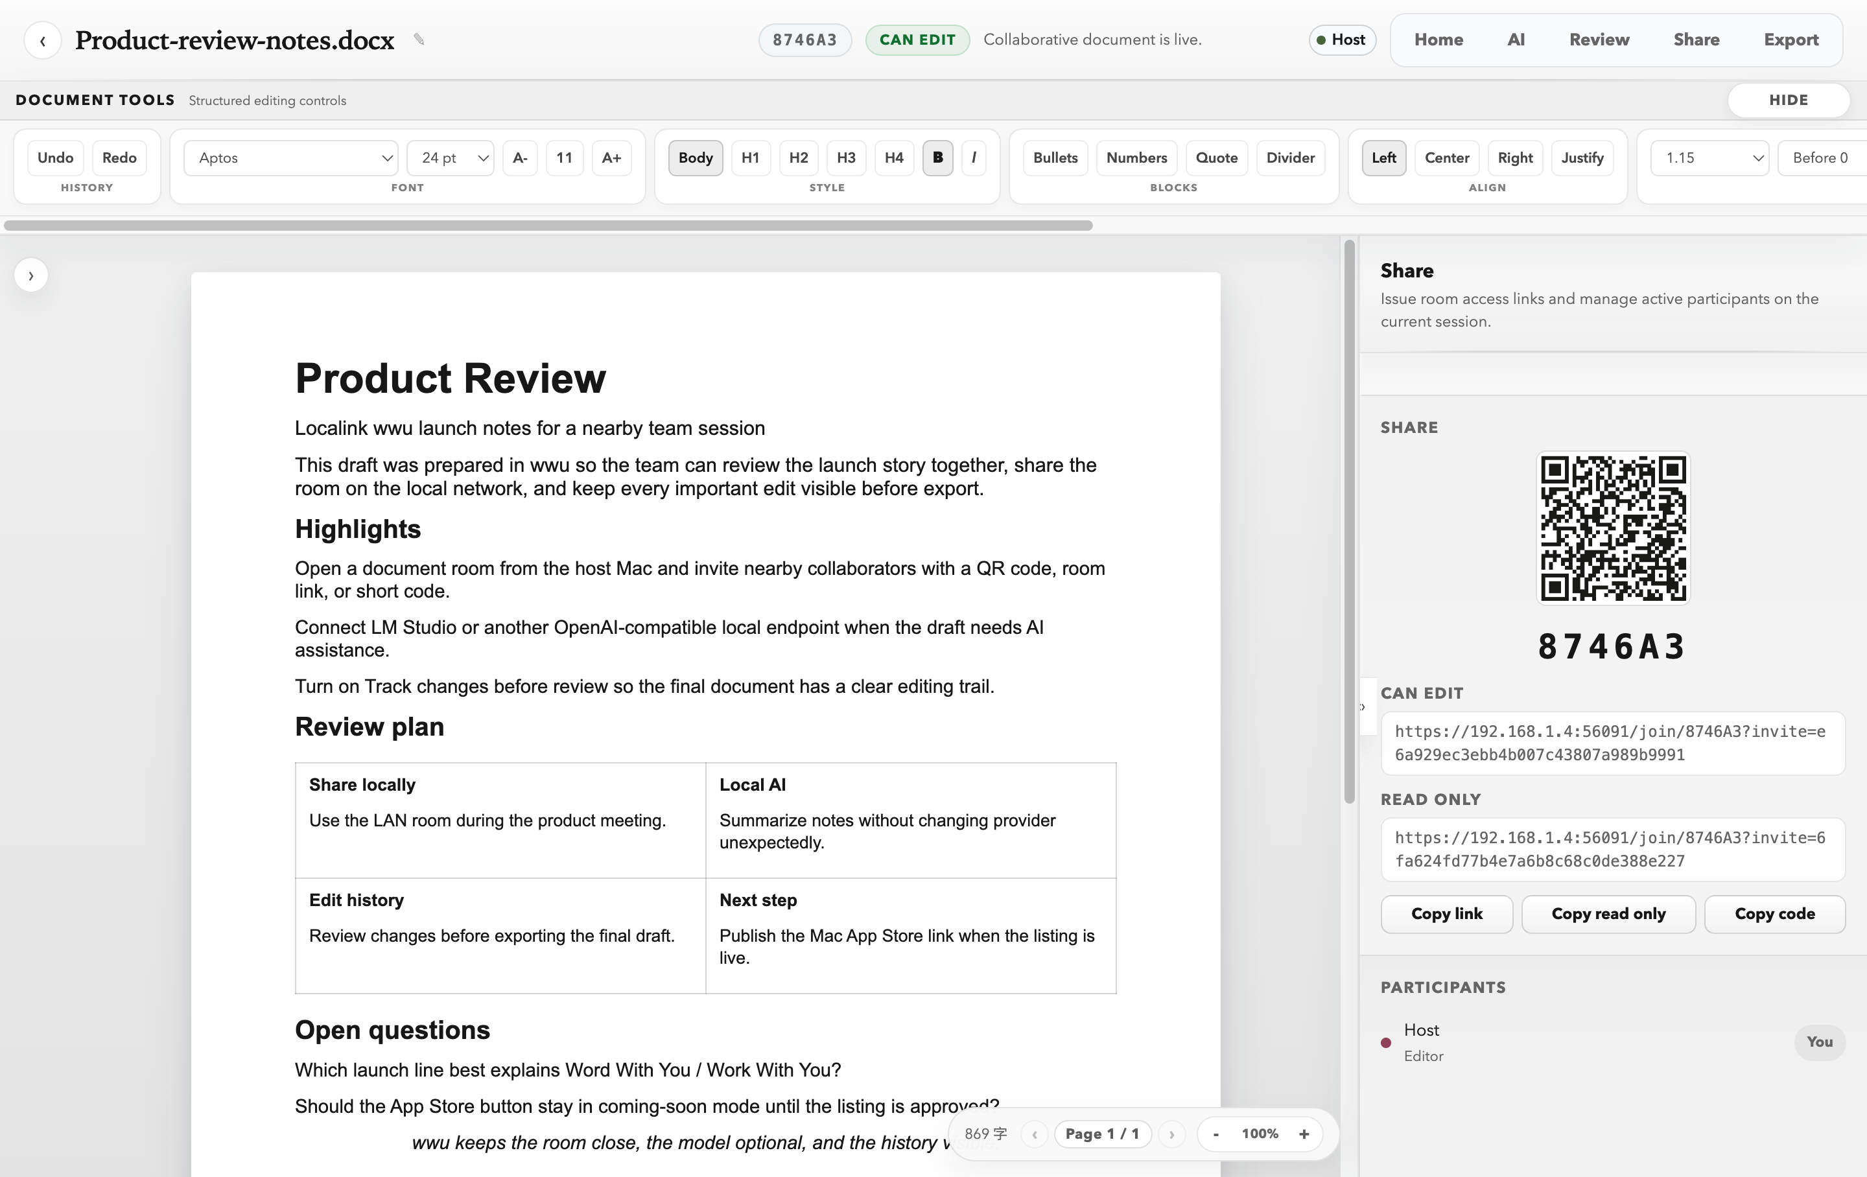The image size is (1867, 1177).
Task: Toggle bold formatting B button
Action: pos(937,157)
